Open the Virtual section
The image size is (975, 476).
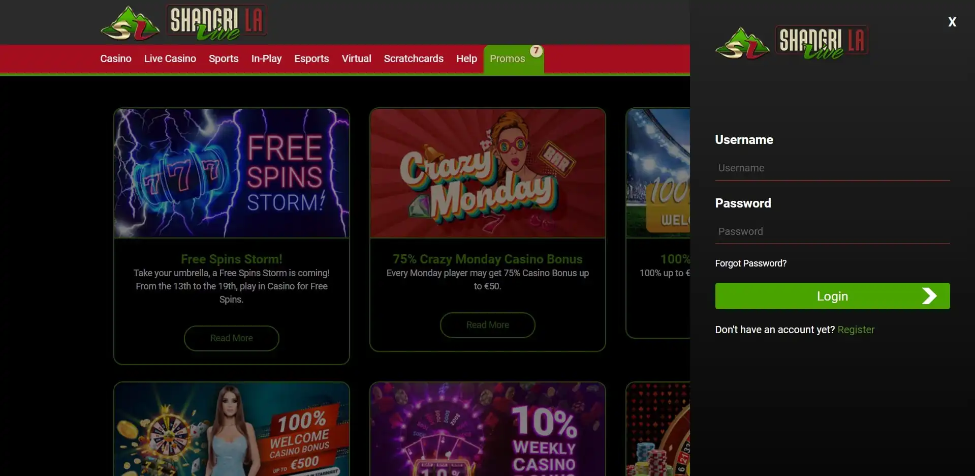click(357, 58)
